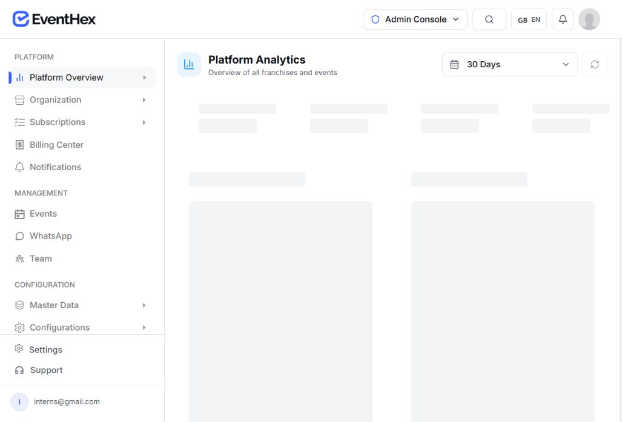Open the 30 Days date range dropdown
This screenshot has width=622, height=422.
(510, 64)
